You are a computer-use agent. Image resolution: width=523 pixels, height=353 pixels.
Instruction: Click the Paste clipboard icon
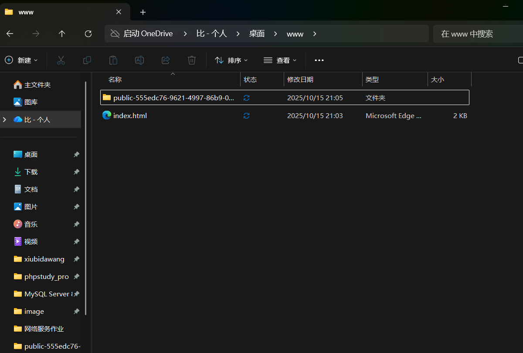[x=113, y=60]
